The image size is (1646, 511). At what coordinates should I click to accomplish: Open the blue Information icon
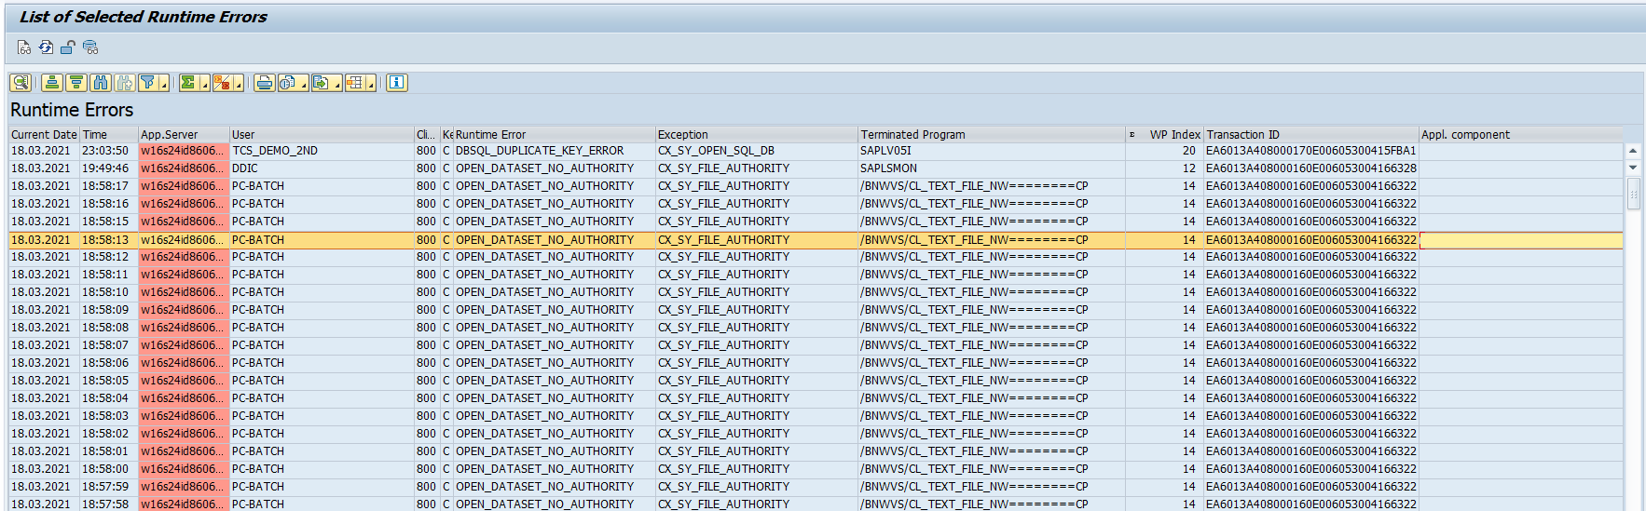(396, 83)
